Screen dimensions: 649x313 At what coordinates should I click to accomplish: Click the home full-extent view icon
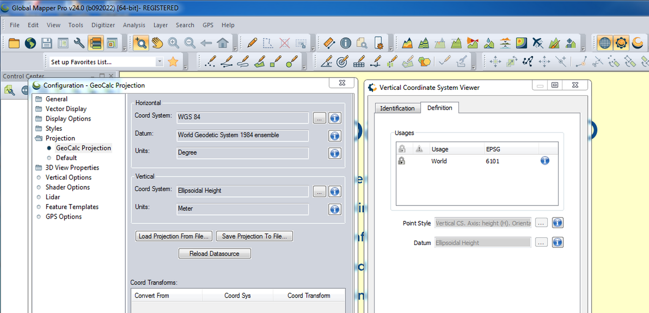(x=222, y=43)
